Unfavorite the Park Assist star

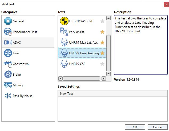tap(102, 32)
